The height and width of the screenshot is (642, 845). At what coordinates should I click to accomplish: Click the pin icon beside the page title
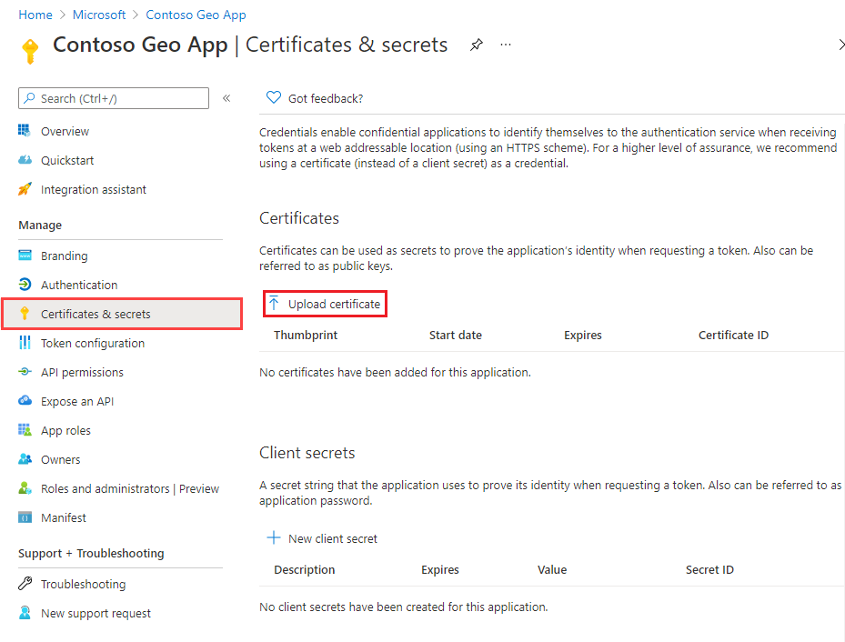point(477,45)
